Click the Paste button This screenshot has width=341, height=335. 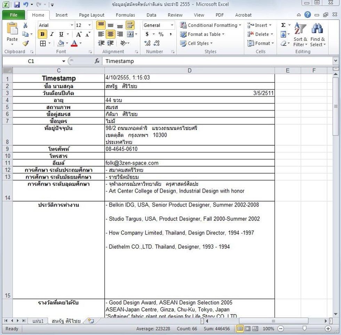point(12,34)
